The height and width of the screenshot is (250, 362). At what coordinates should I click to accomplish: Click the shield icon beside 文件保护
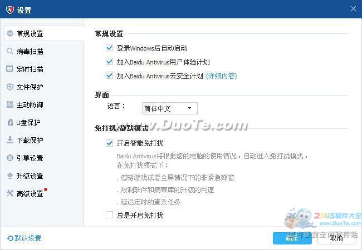[10, 87]
